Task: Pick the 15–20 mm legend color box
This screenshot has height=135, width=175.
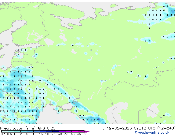Action: coord(43,131)
